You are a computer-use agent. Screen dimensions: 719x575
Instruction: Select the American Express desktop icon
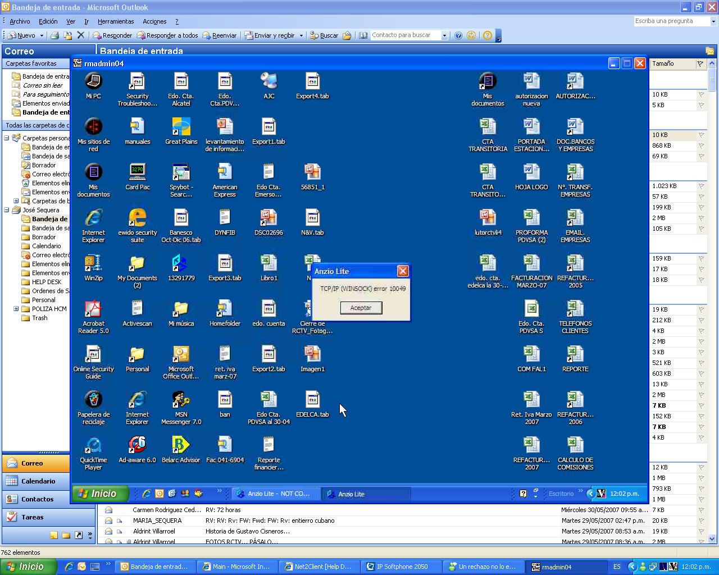tap(225, 180)
